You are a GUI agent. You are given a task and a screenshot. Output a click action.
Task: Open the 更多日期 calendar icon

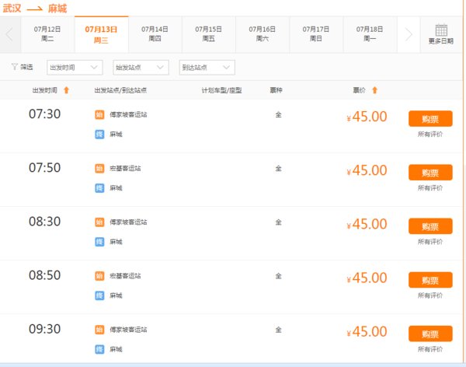click(441, 30)
